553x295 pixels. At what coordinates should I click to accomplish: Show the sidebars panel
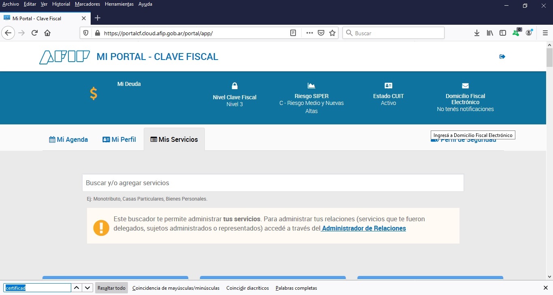(503, 33)
